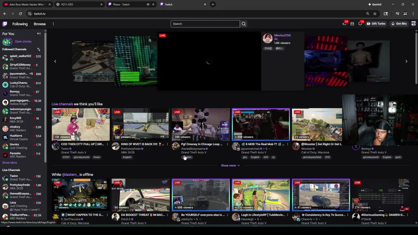Open options for Pgf Cmoney stream card
Screen dimensions: 418x235
pos(227,144)
